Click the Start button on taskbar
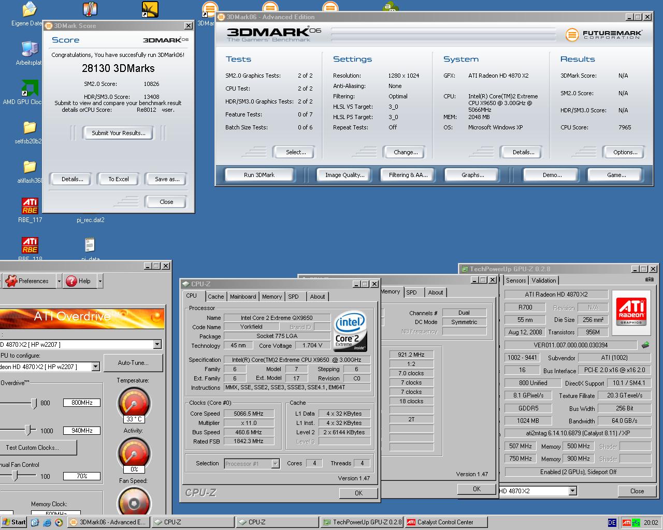The width and height of the screenshot is (663, 530). coord(14,522)
